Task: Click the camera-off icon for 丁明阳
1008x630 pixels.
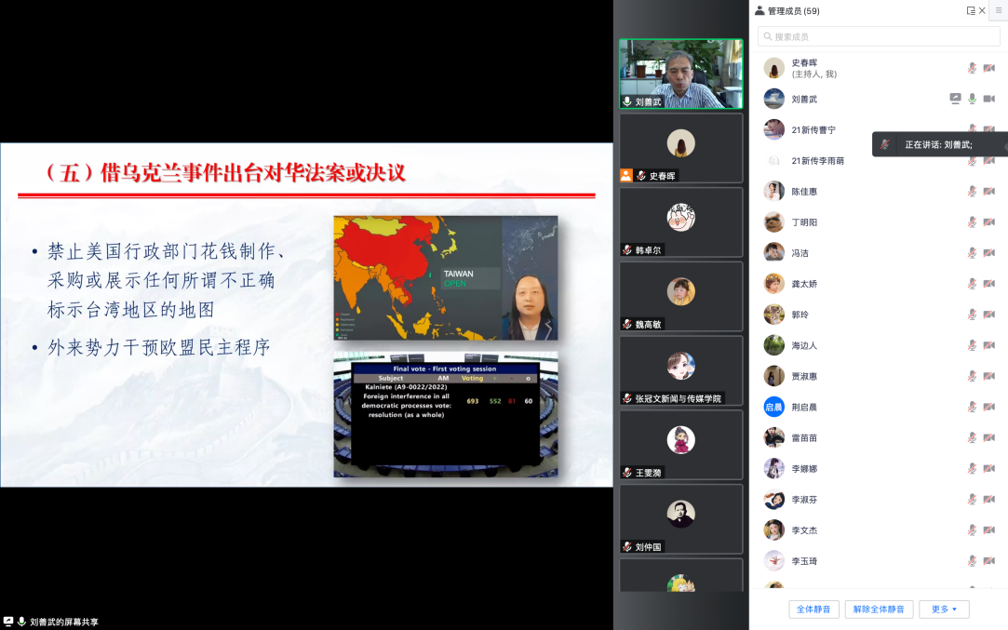Action: (988, 221)
